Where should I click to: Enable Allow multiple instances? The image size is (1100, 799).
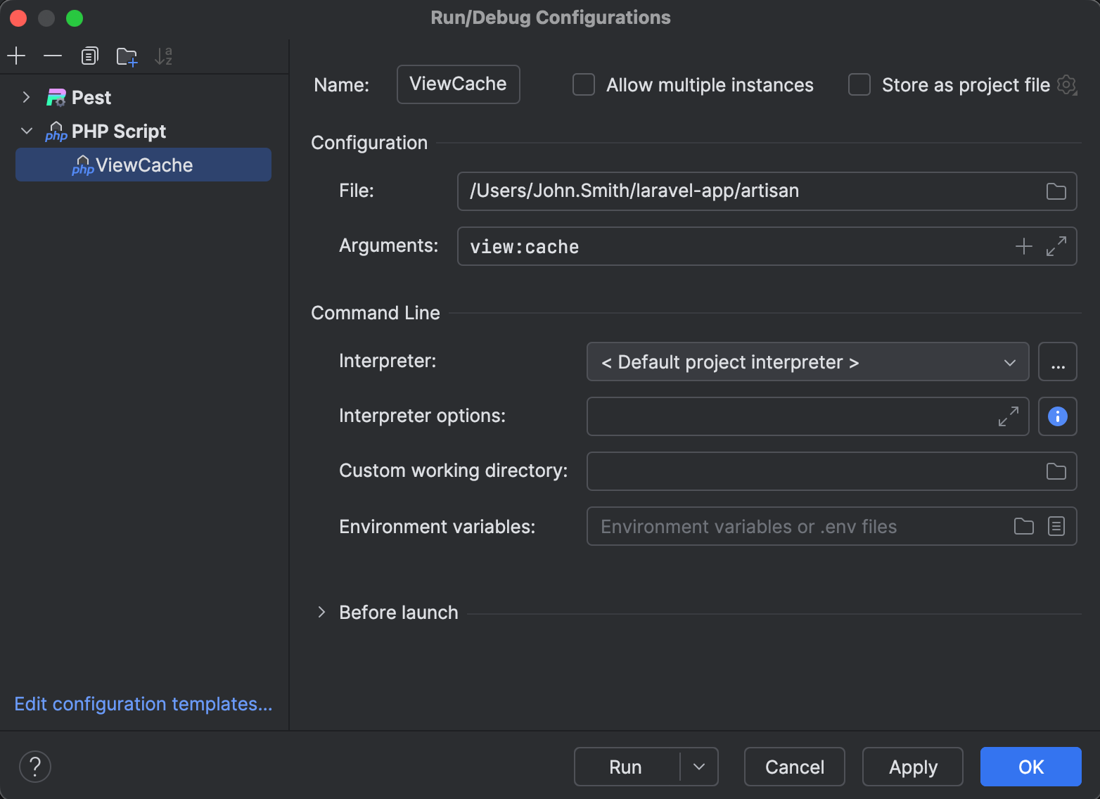583,84
